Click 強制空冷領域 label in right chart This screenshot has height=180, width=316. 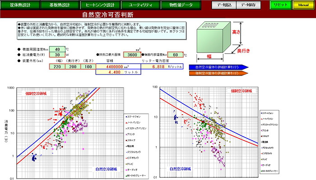coord(241,91)
